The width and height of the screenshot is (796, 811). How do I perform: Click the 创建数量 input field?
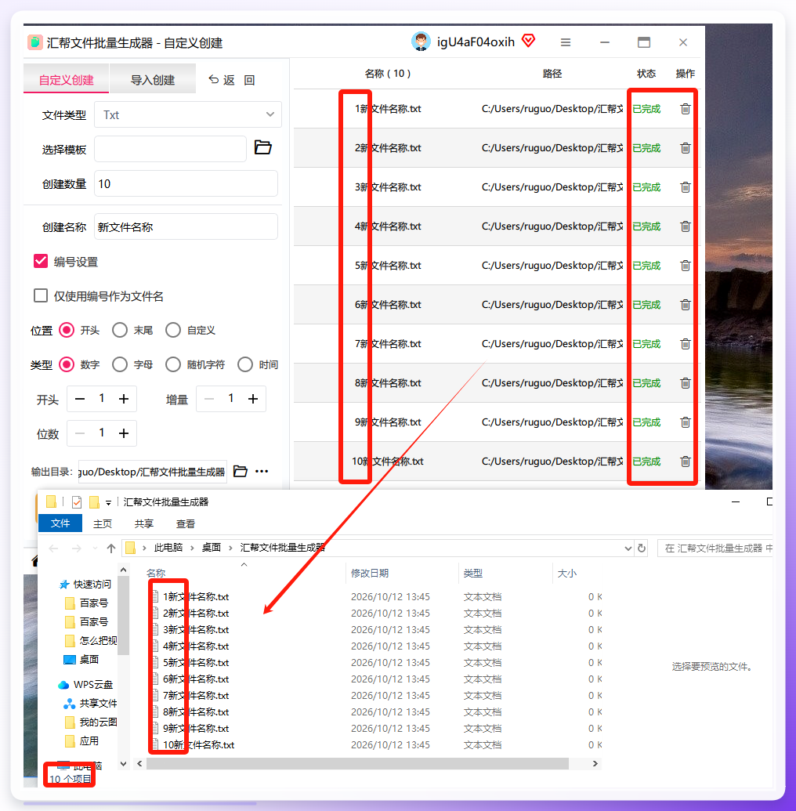(x=186, y=183)
